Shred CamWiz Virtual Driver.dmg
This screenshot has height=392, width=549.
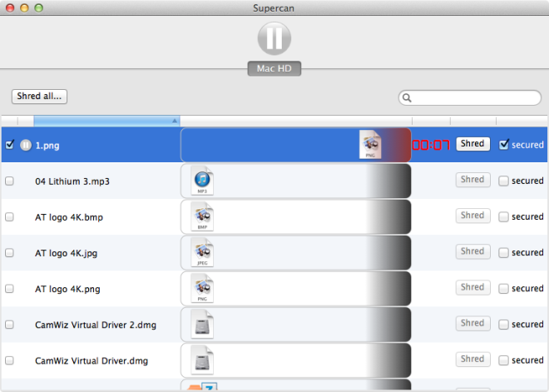[x=472, y=360]
